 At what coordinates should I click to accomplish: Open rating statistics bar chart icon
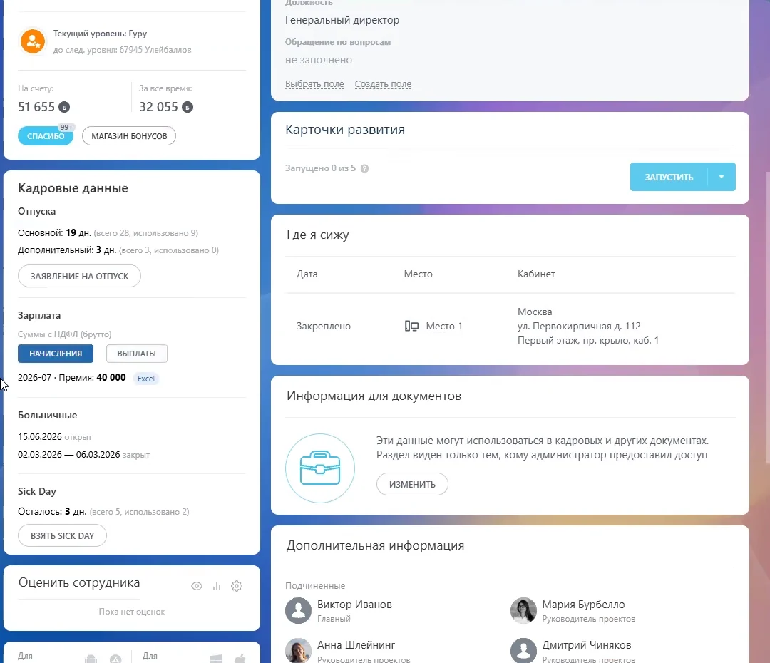coord(217,586)
